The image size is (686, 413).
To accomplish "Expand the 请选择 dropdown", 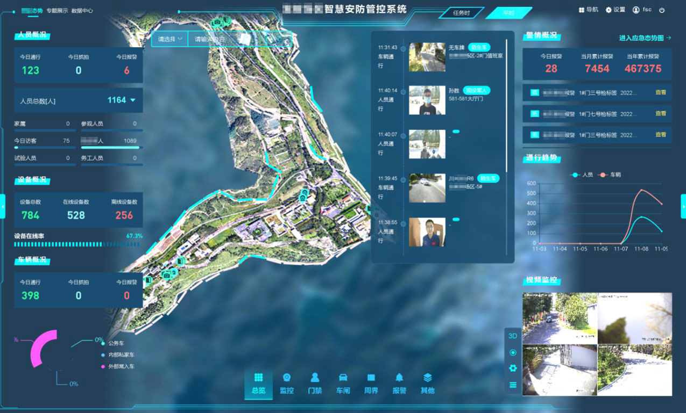I will click(x=169, y=39).
